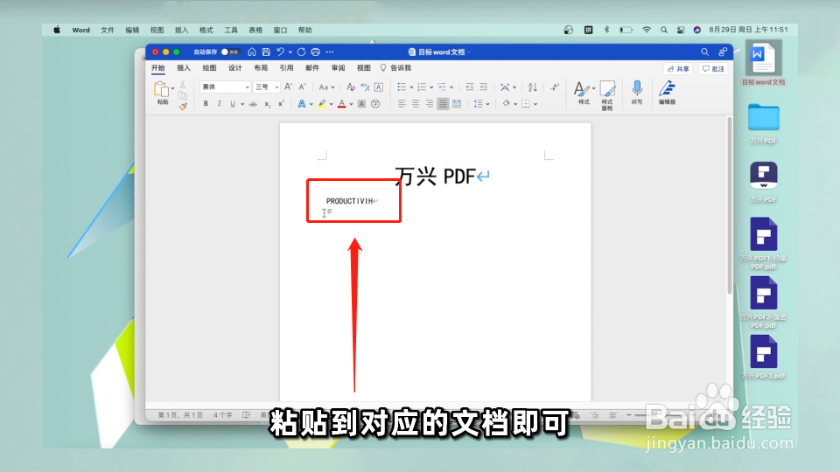Click the Copy icon in clipboard group
Viewport: 840px width, 472px height.
pyautogui.click(x=183, y=95)
